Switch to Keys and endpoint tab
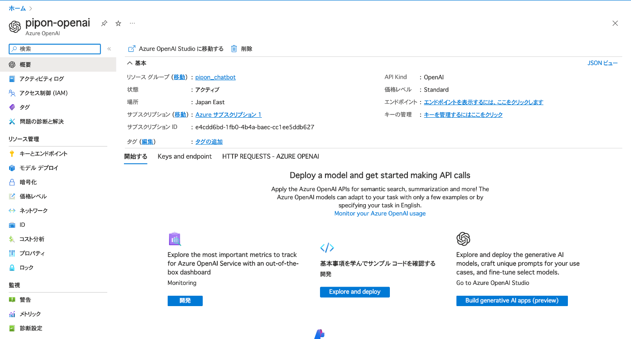The image size is (631, 339). [185, 156]
